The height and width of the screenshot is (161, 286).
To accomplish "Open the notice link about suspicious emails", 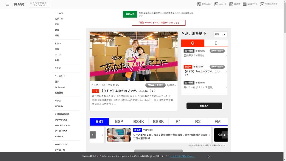I will (x=166, y=14).
